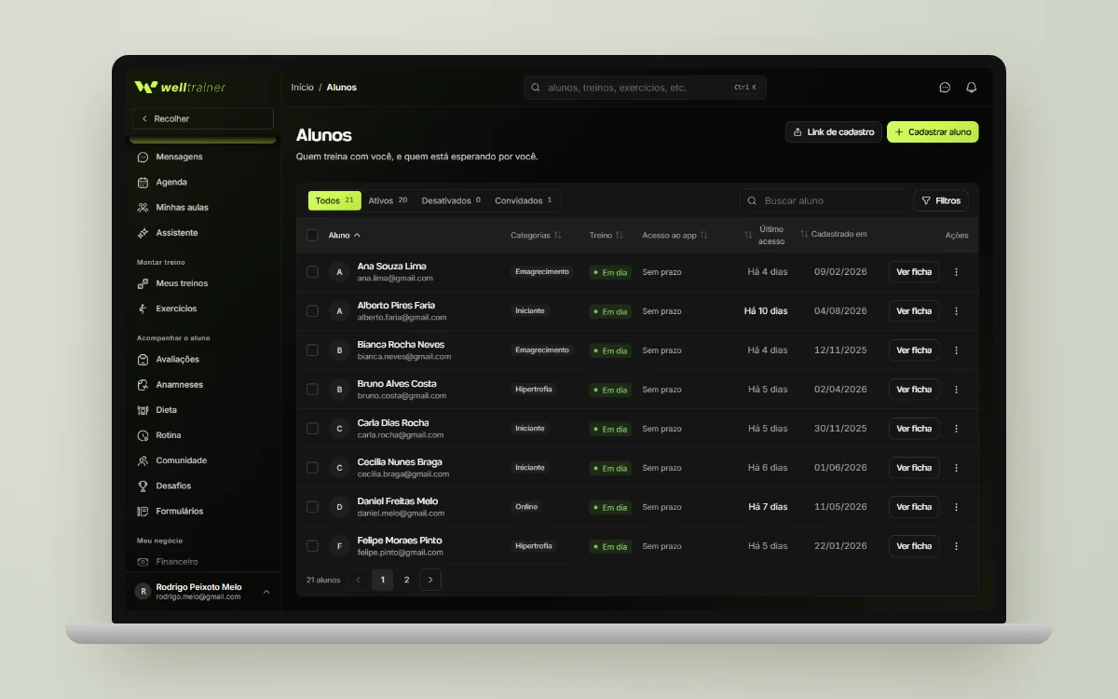Go to next page with the arrow

coord(430,580)
